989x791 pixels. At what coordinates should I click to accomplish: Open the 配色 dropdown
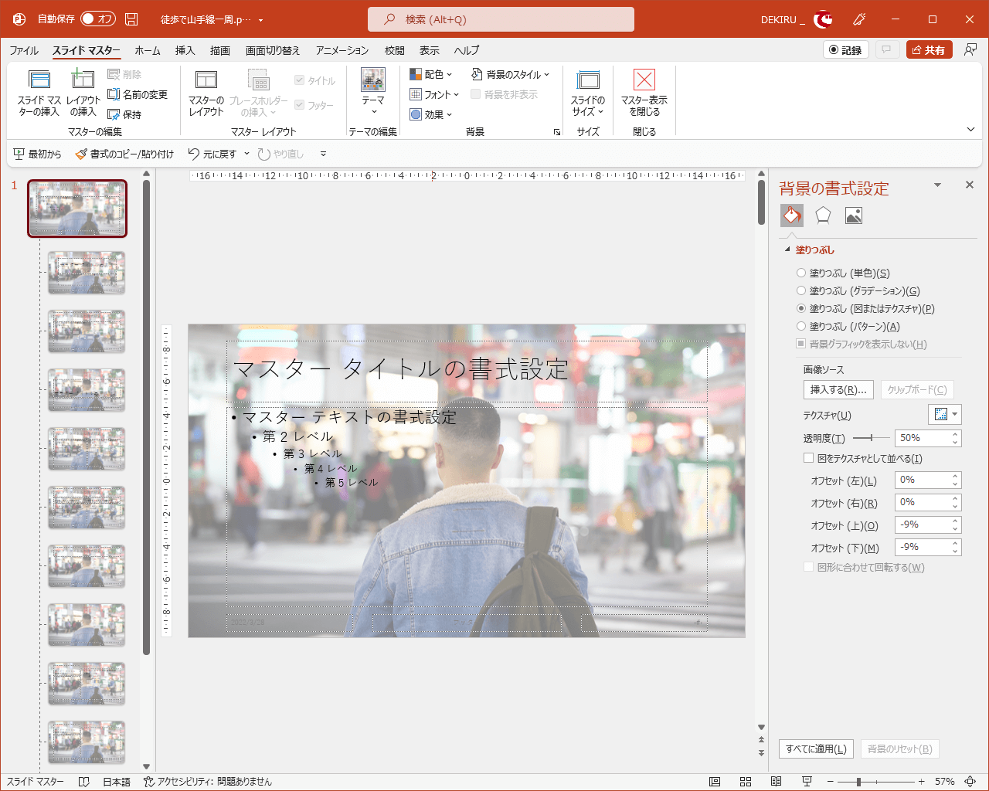coord(430,74)
